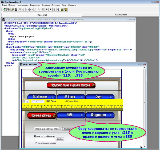
Task: Toggle the по комментариям checkbox
Action: pos(36,143)
